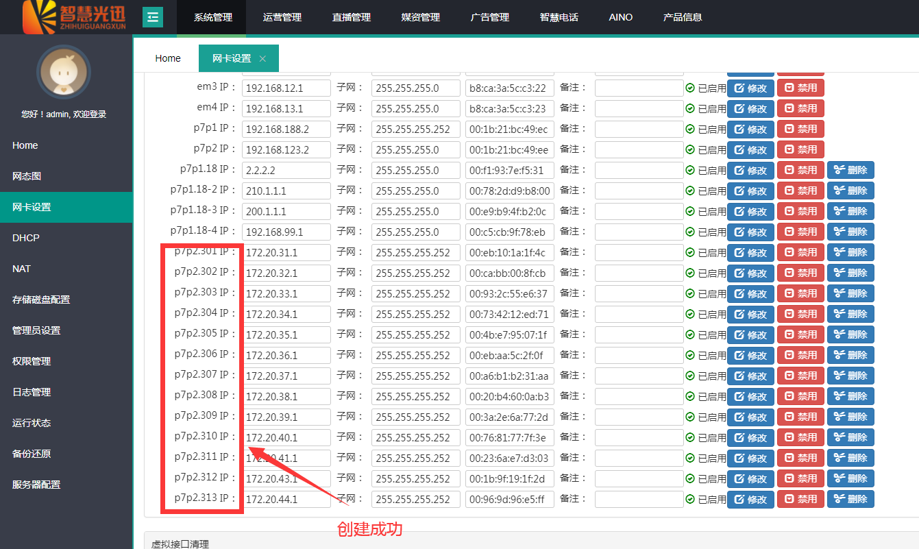Open the 媒资管理 top menu
The image size is (919, 549).
click(420, 17)
